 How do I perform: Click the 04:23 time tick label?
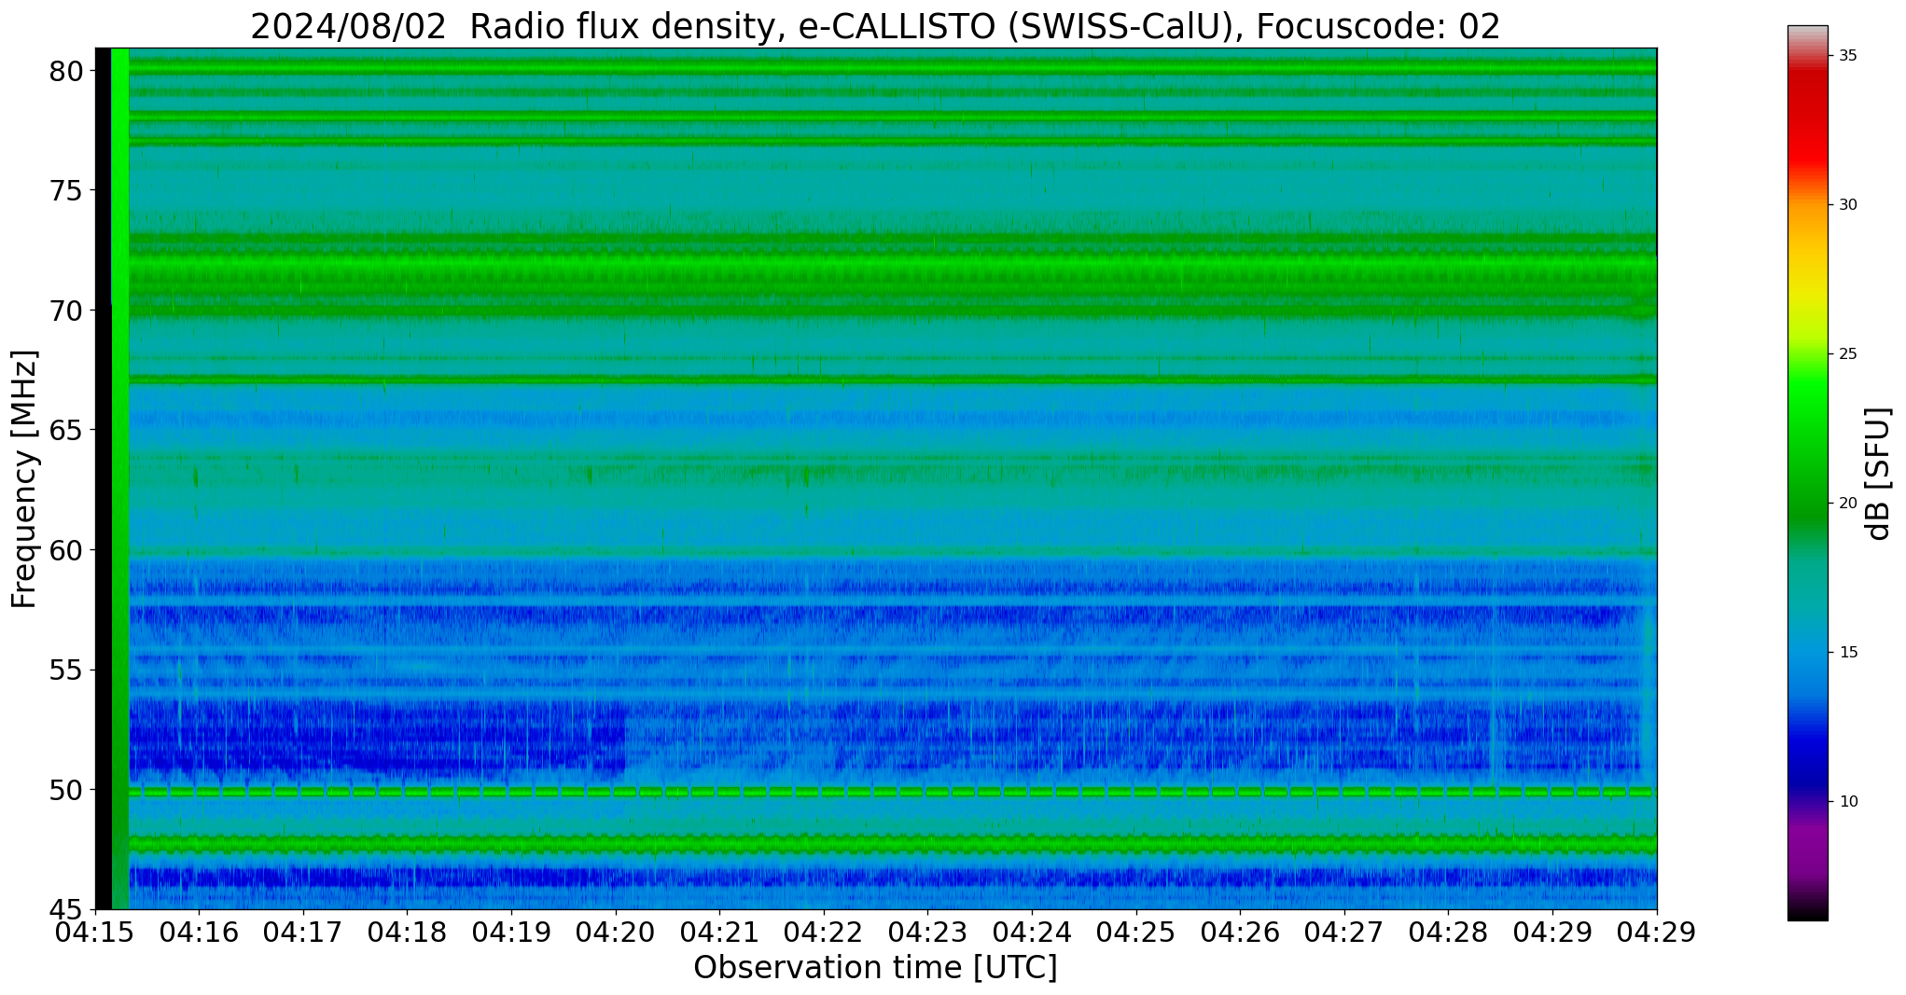click(927, 932)
